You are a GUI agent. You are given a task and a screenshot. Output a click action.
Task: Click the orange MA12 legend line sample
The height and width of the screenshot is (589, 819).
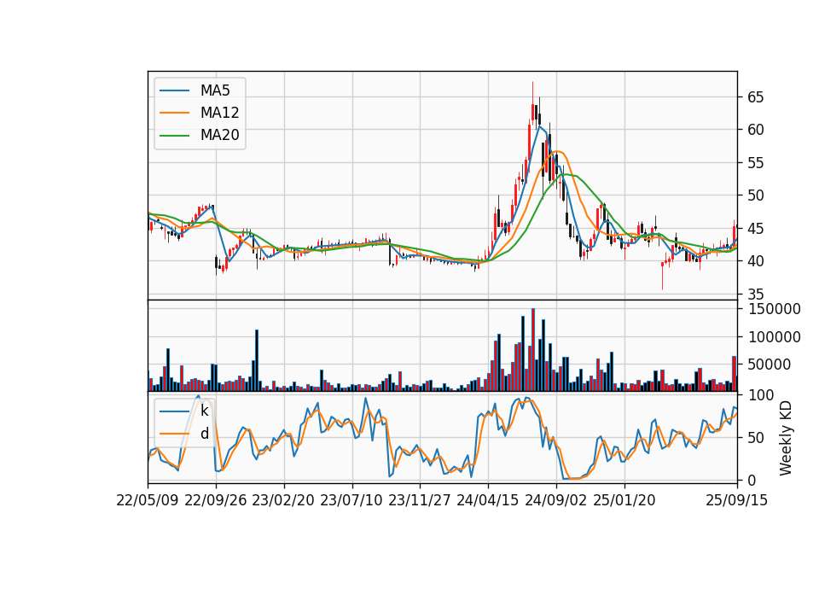(174, 113)
